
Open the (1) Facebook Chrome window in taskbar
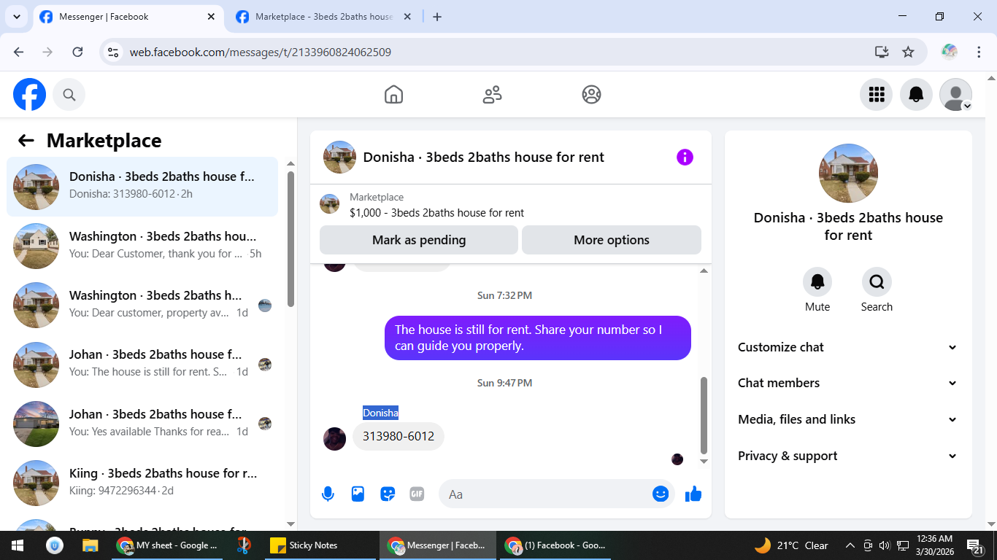pyautogui.click(x=557, y=545)
